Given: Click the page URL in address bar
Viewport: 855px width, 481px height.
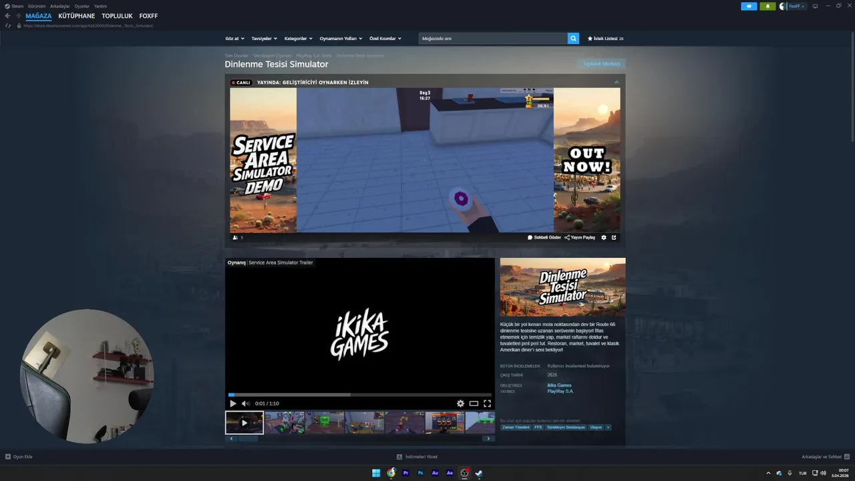Looking at the screenshot, I should click(88, 25).
